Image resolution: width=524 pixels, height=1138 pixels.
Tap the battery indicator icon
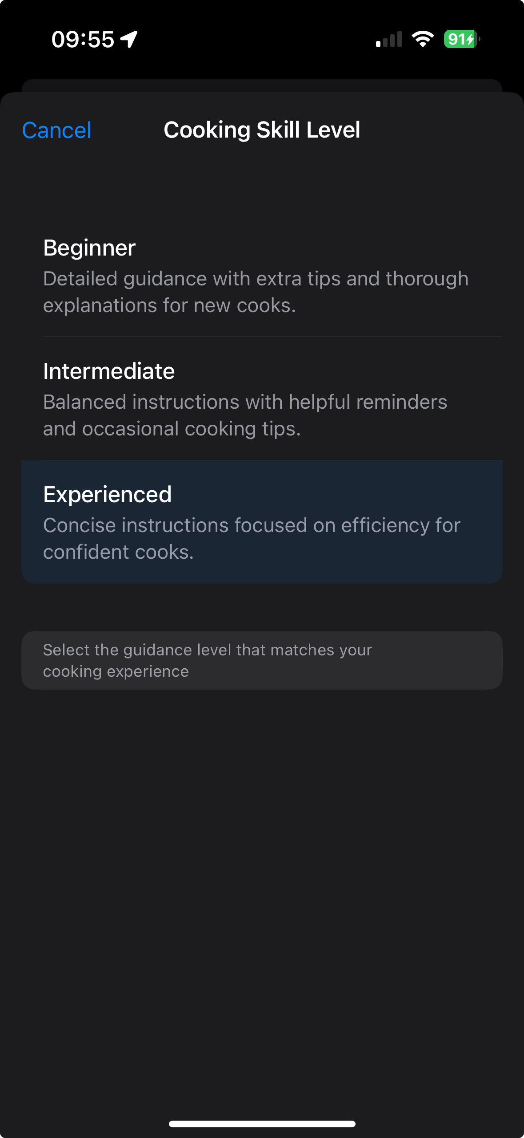click(x=462, y=39)
